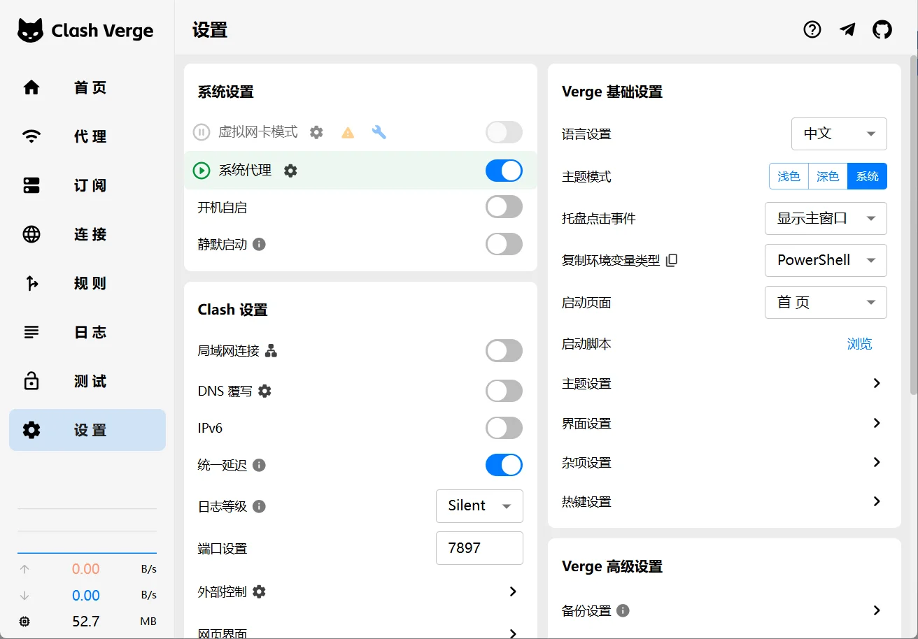Viewport: 918px width, 639px height.
Task: Click info icon beside 备份设置
Action: point(623,610)
